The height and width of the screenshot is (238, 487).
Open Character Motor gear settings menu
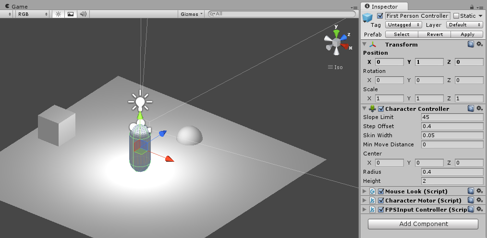[x=479, y=200]
